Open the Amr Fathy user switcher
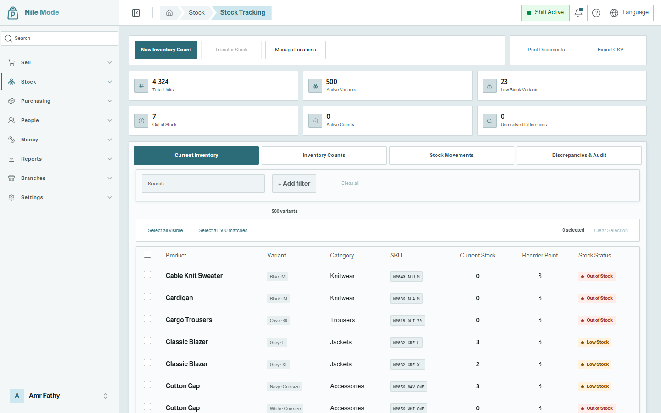 click(60, 396)
